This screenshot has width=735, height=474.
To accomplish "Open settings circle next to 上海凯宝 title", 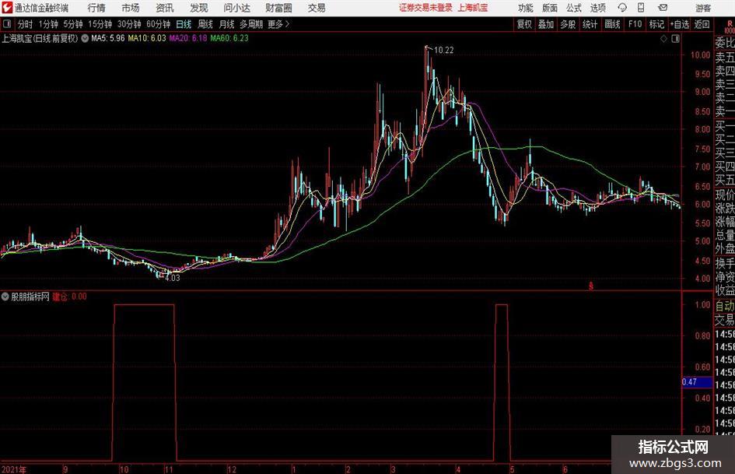I will pos(85,38).
